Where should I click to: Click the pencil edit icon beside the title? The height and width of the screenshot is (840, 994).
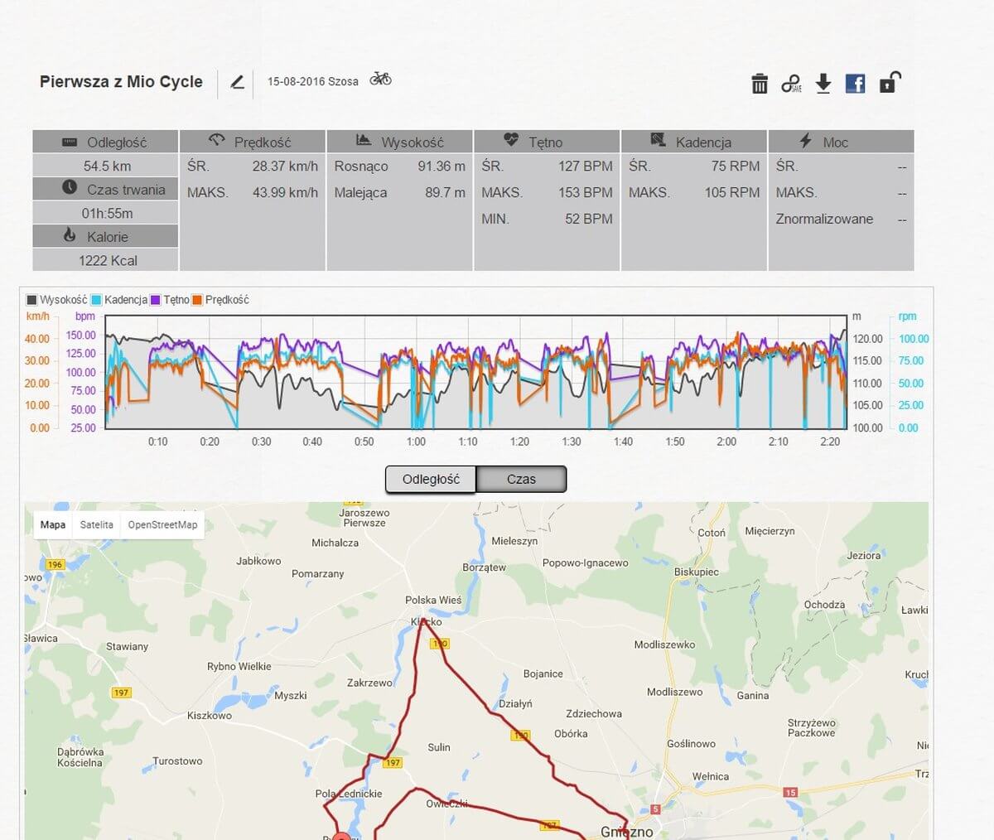point(238,82)
